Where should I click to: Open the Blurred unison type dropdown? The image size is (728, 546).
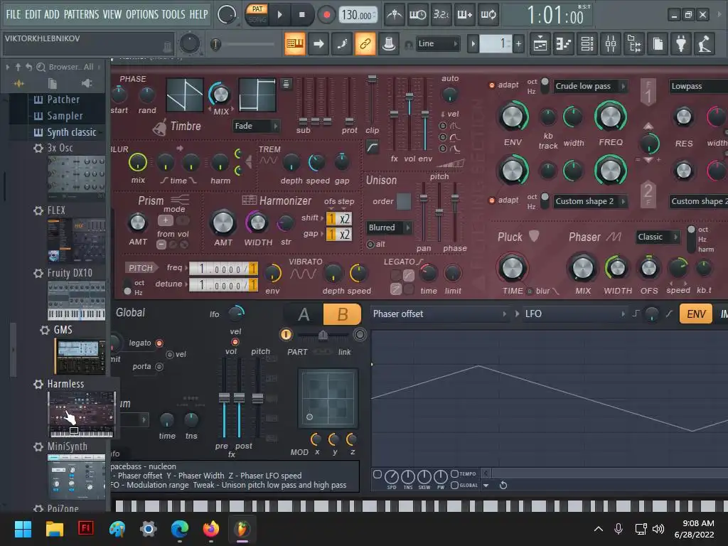(x=389, y=227)
